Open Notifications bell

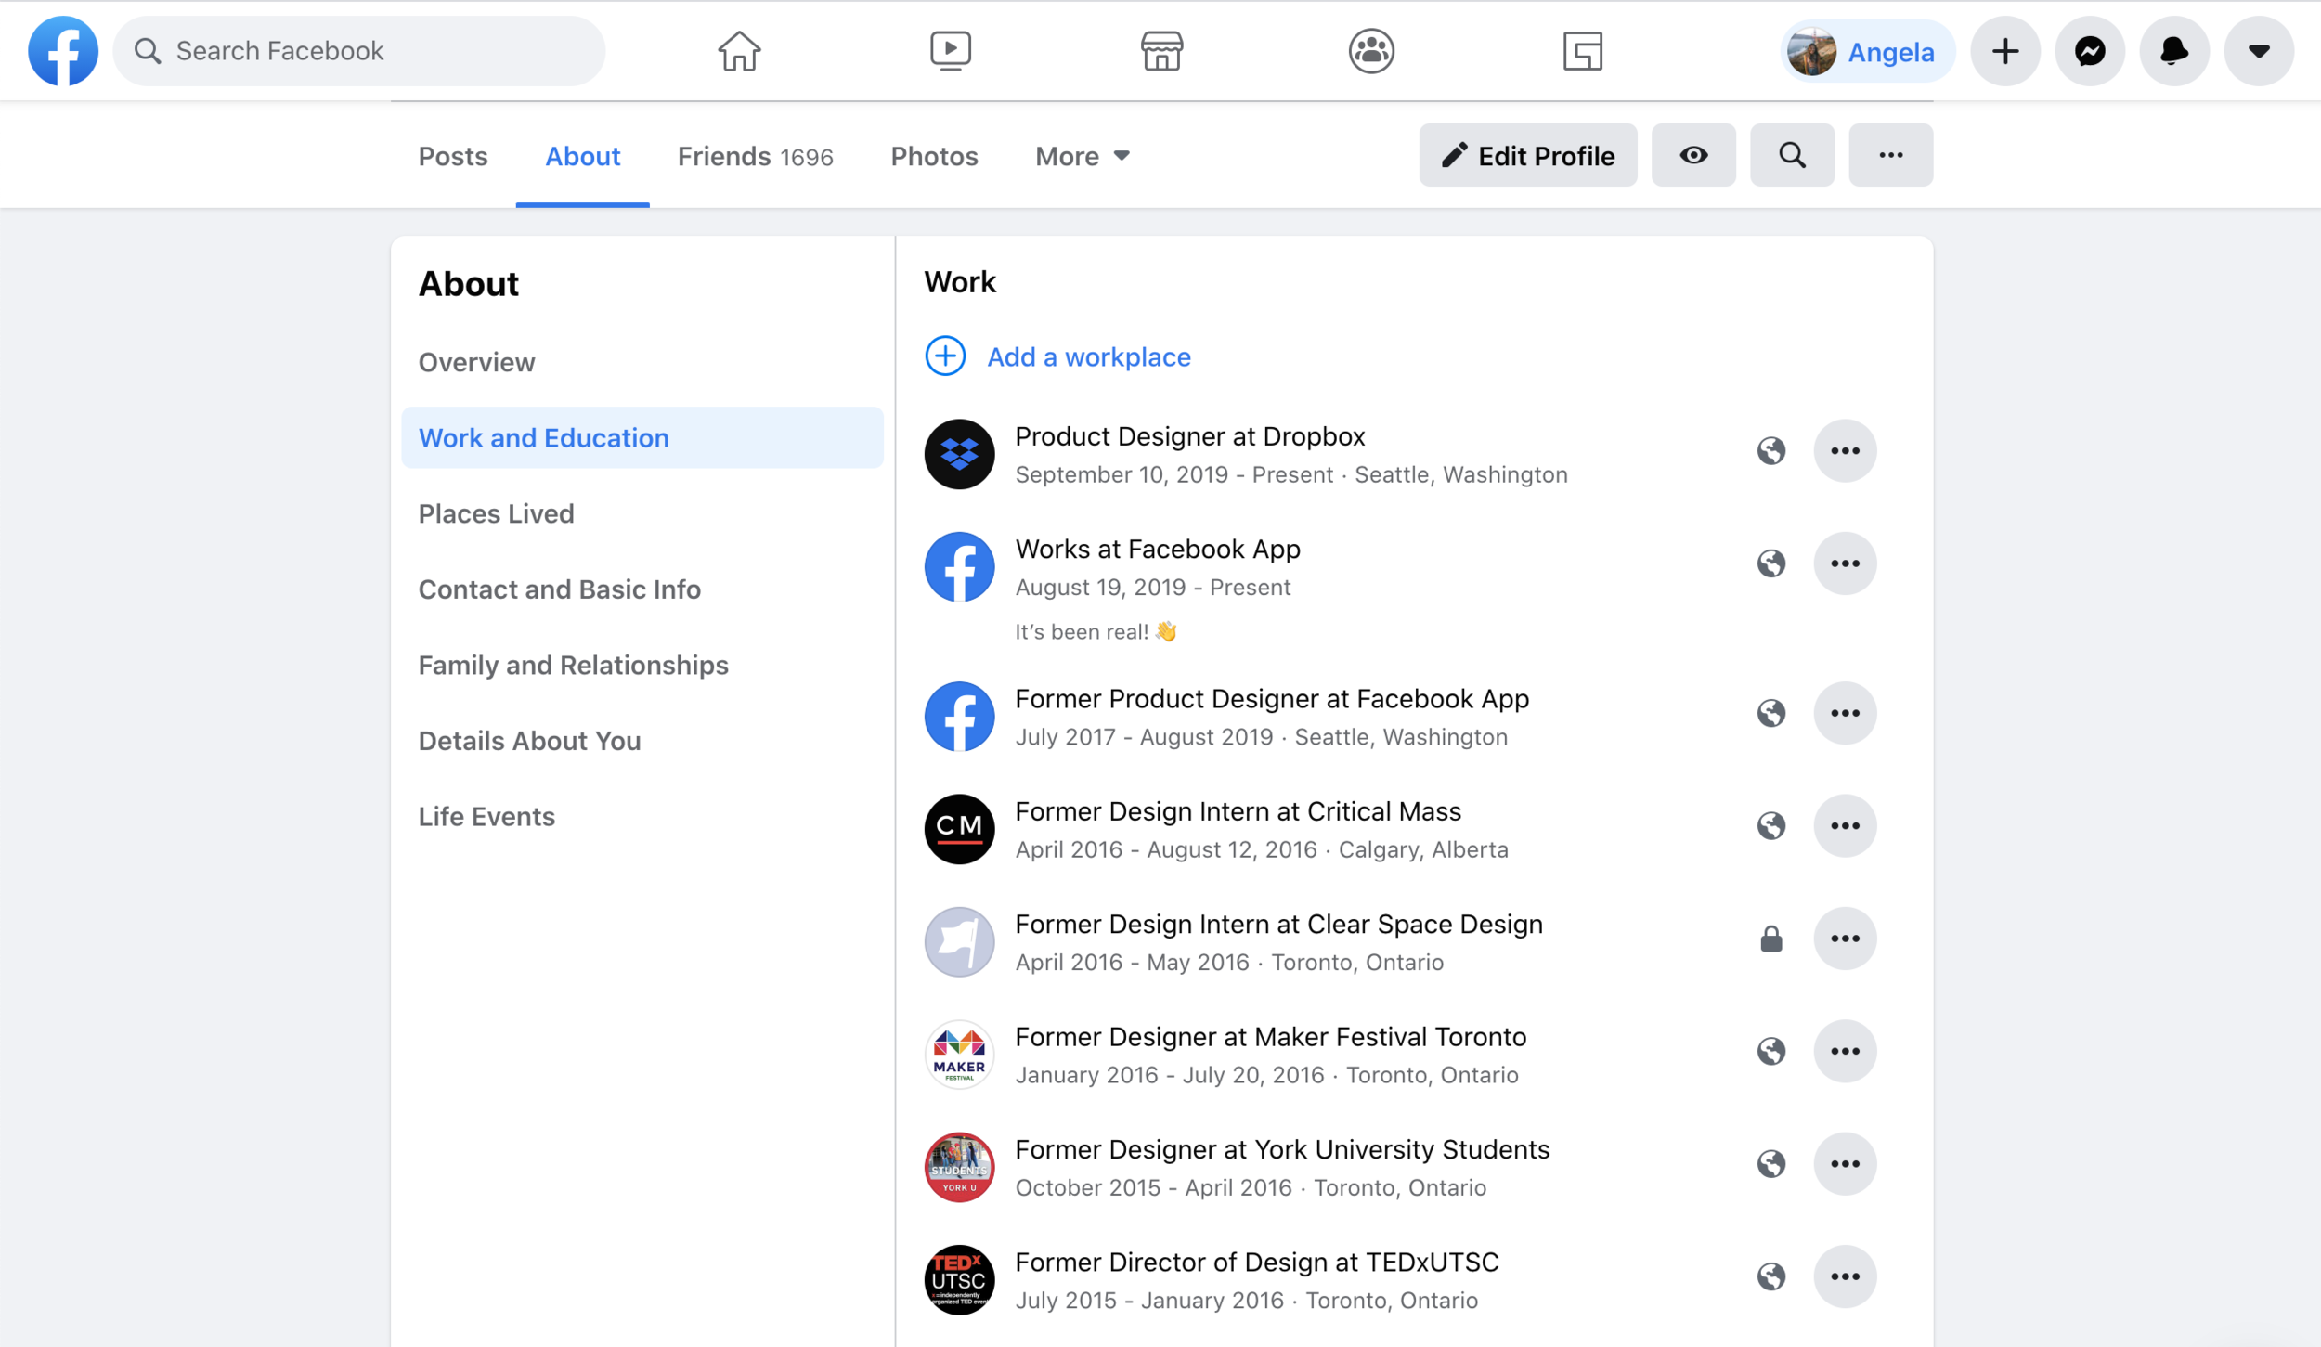(x=2174, y=51)
